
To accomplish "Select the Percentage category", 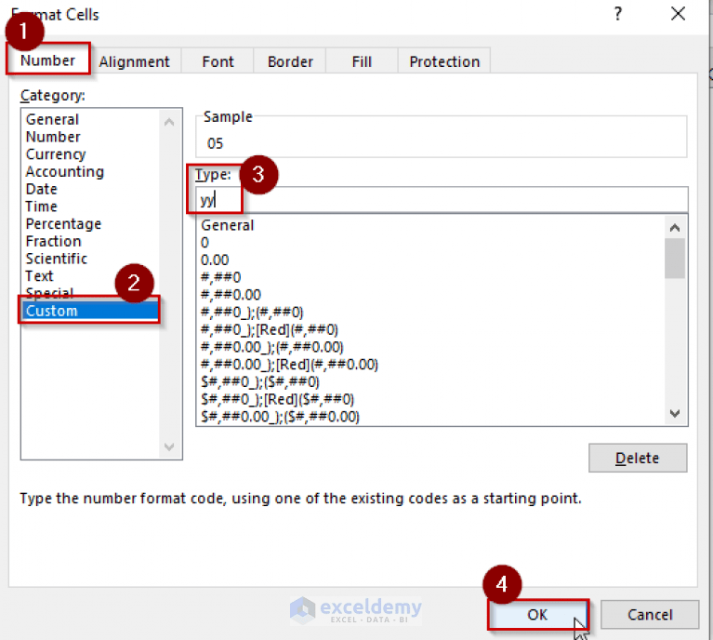I will (x=63, y=223).
